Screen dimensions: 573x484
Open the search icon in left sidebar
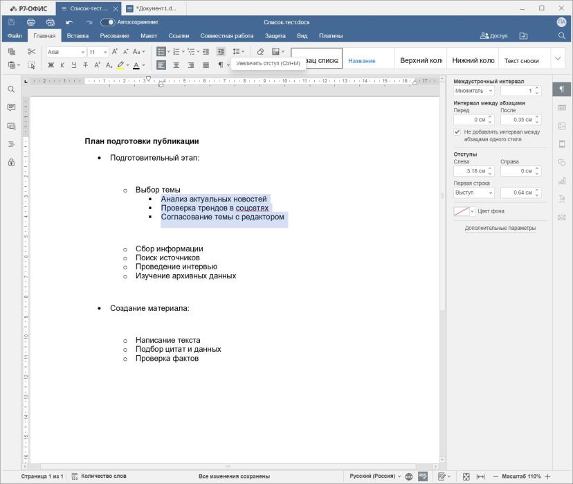tap(11, 89)
